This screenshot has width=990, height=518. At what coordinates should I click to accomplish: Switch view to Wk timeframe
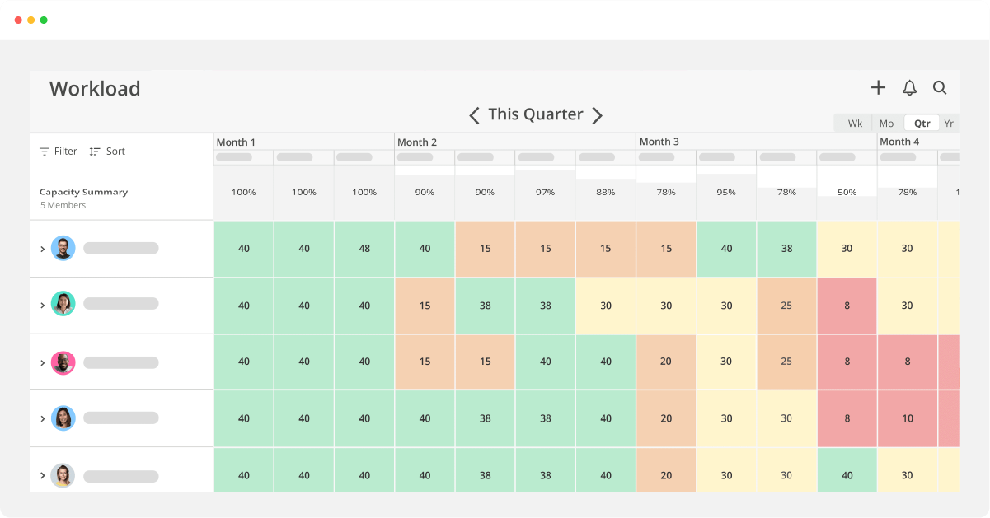(x=854, y=123)
